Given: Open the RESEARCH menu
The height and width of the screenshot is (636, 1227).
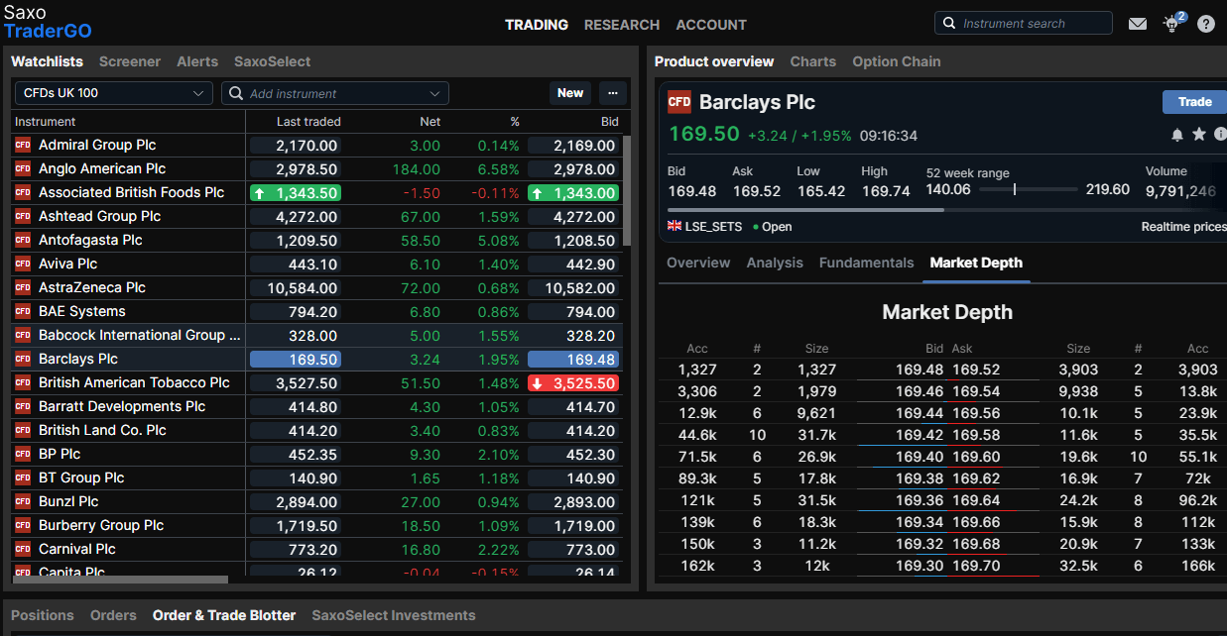Looking at the screenshot, I should coord(622,25).
